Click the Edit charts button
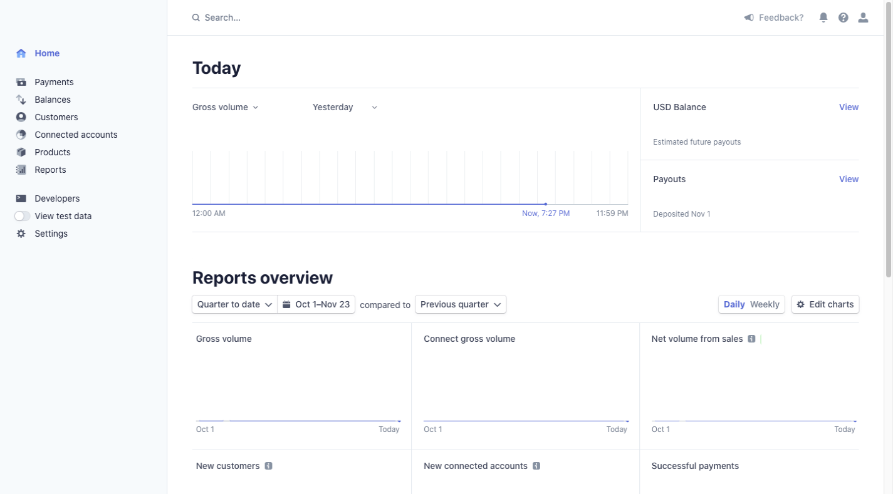Image resolution: width=893 pixels, height=494 pixels. tap(825, 304)
